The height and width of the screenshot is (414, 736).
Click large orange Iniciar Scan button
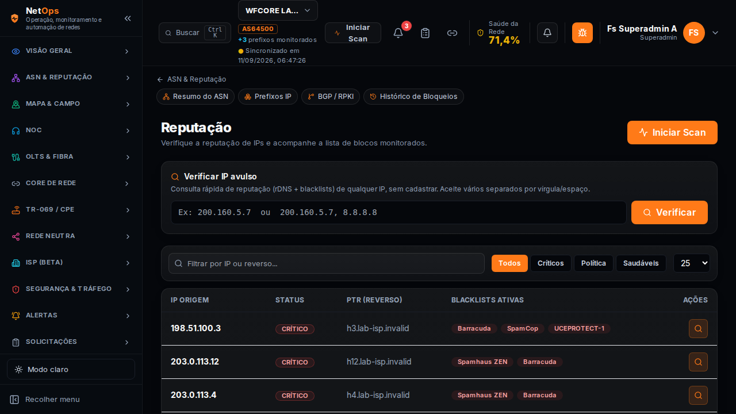(672, 132)
